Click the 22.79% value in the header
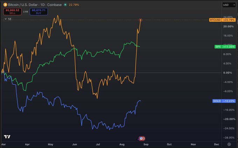Screen dimensions: 238x148 click(74, 5)
